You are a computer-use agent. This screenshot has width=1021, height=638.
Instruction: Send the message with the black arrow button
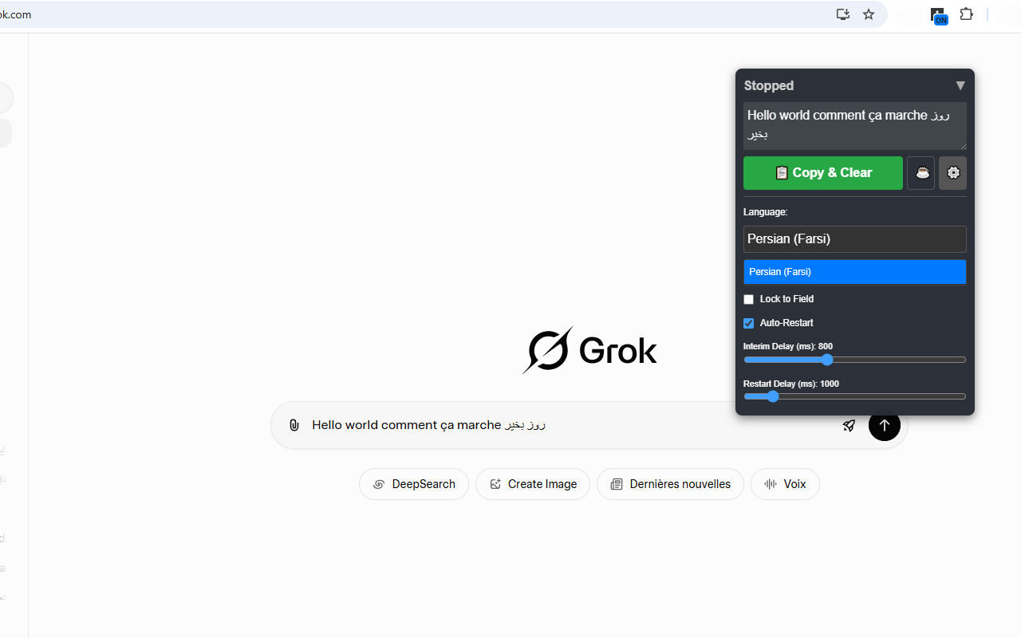(884, 425)
